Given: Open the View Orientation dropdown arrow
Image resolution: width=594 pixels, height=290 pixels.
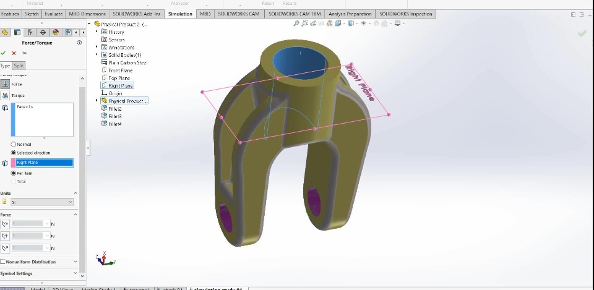Looking at the screenshot, I should pos(343,23).
